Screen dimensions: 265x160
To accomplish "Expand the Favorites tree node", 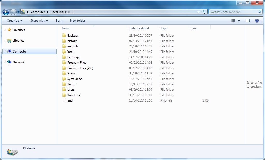I will coord(5,30).
